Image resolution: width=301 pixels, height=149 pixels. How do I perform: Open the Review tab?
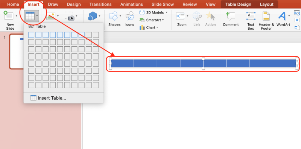(x=189, y=5)
